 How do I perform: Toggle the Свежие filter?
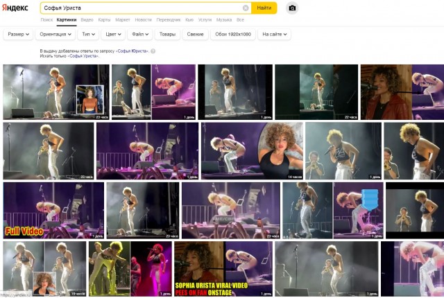[196, 34]
